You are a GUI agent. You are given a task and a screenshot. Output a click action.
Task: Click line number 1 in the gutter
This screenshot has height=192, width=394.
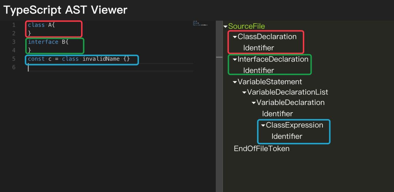coord(13,25)
